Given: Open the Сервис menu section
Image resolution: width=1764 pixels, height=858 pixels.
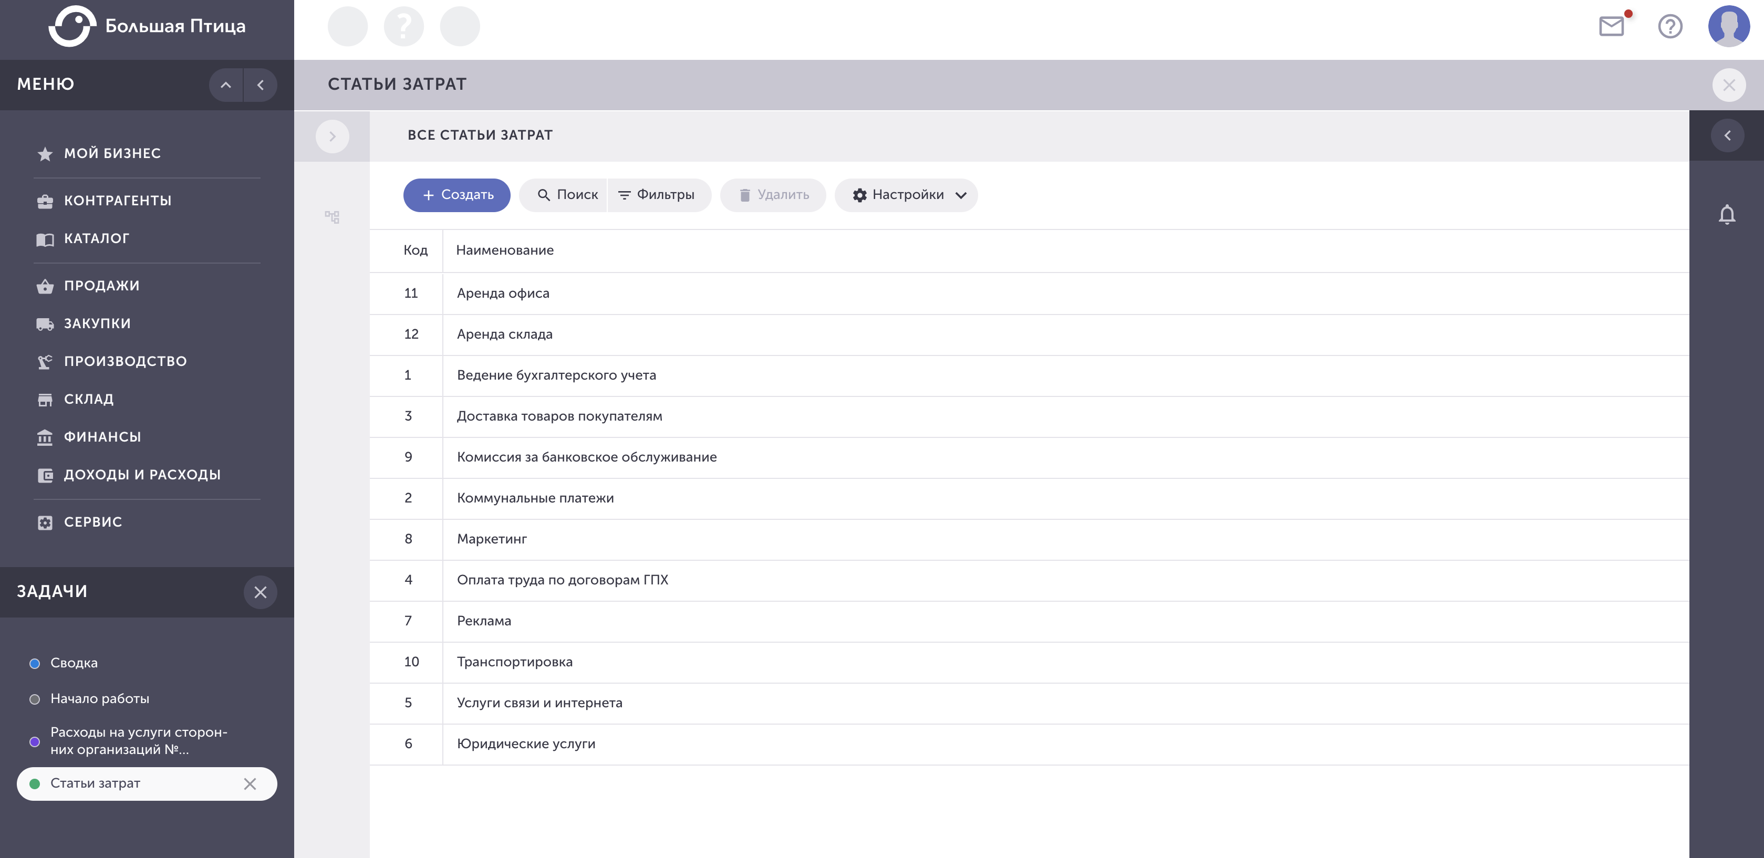Looking at the screenshot, I should coord(92,522).
